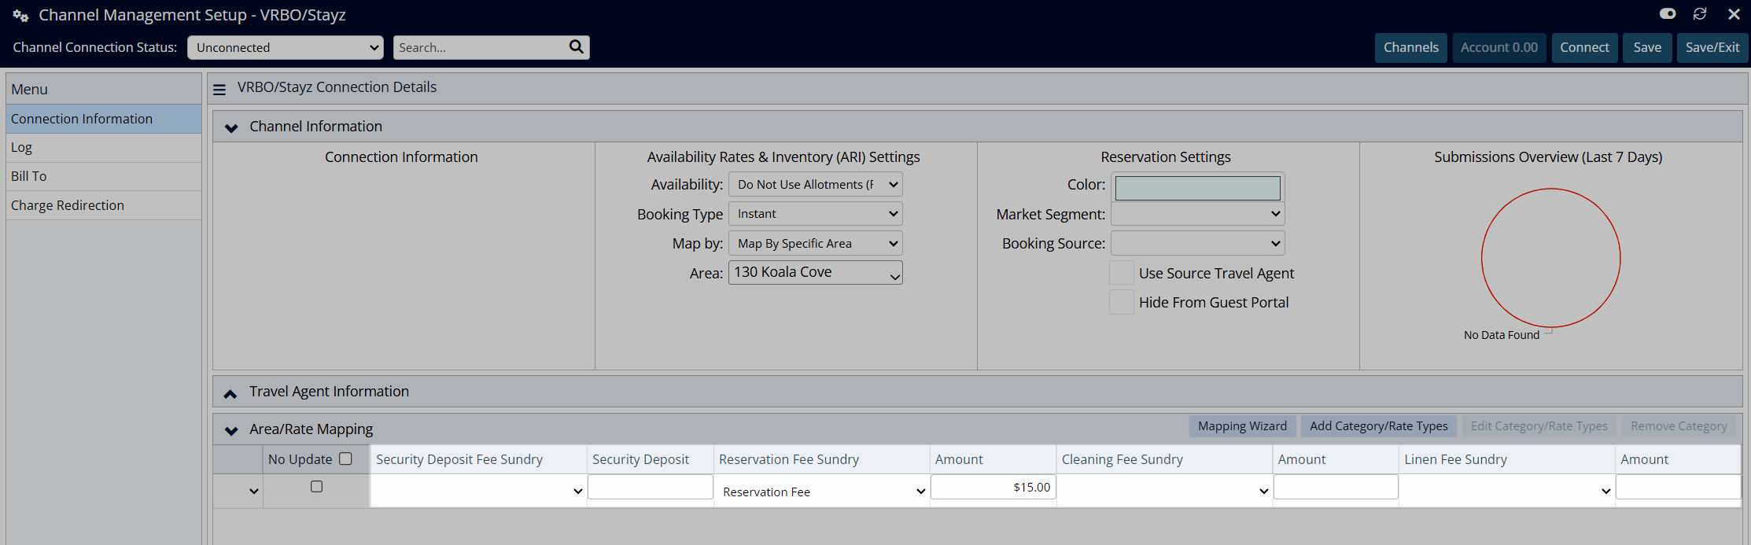Click the Save/Exit button
This screenshot has height=545, width=1751.
point(1712,47)
